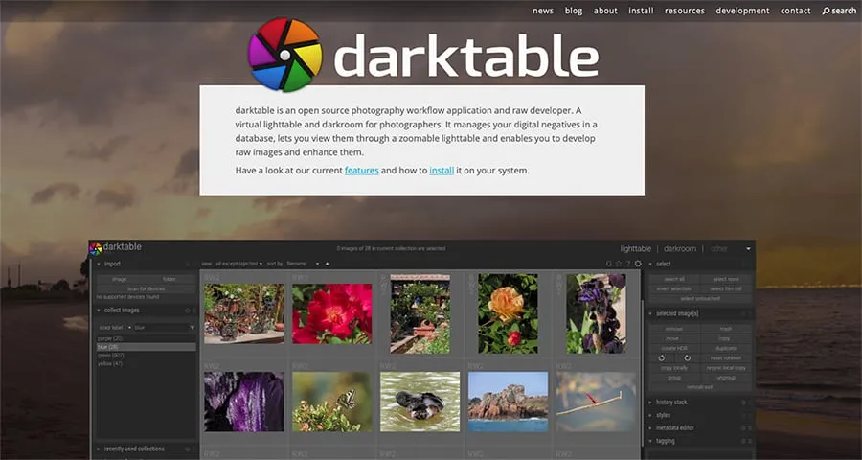The width and height of the screenshot is (862, 460).
Task: Collapse the select panel
Action: (651, 264)
